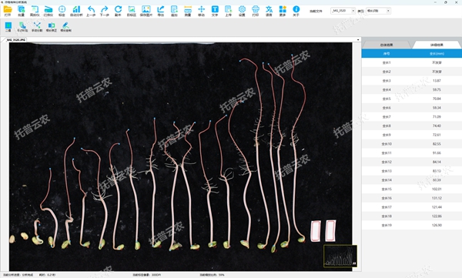Select the blue square binarize icon in second toolbar
462x278 pixels.
coord(8,26)
